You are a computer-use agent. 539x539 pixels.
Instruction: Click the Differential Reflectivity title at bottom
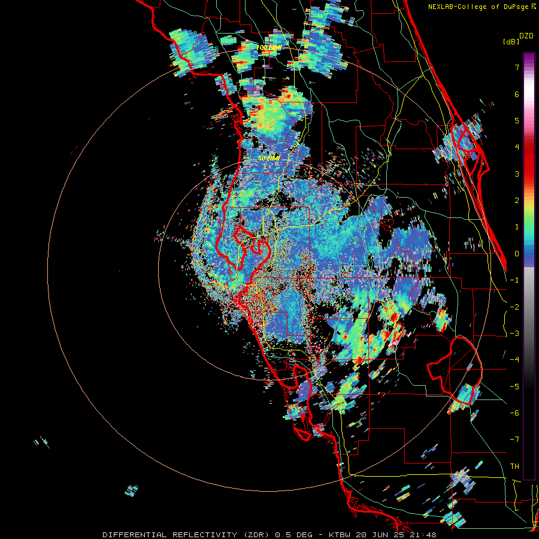pyautogui.click(x=269, y=535)
